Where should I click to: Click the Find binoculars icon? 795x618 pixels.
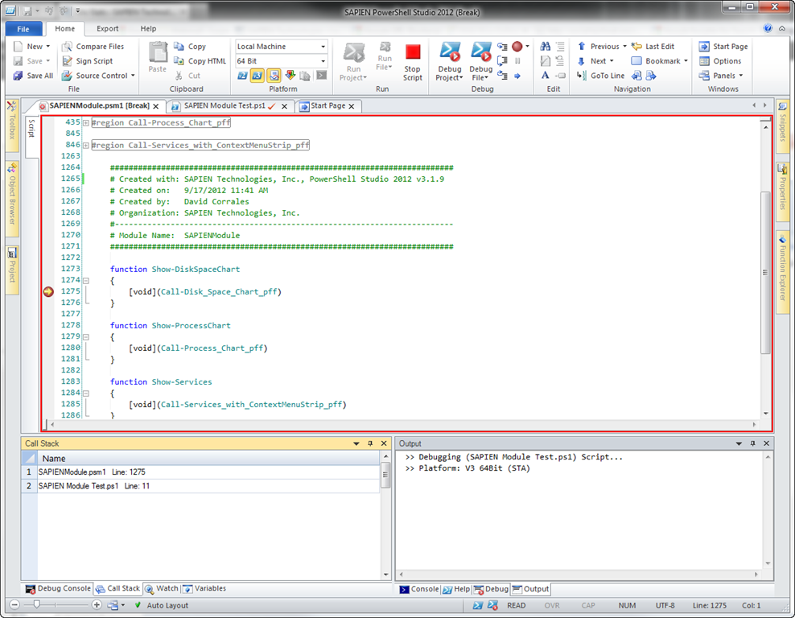pyautogui.click(x=545, y=47)
